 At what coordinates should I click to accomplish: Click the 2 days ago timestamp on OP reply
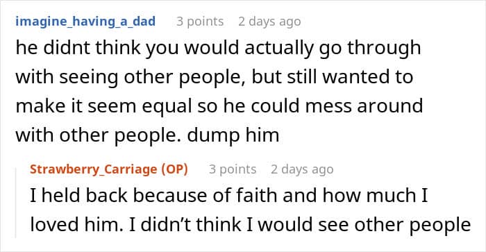(x=302, y=169)
